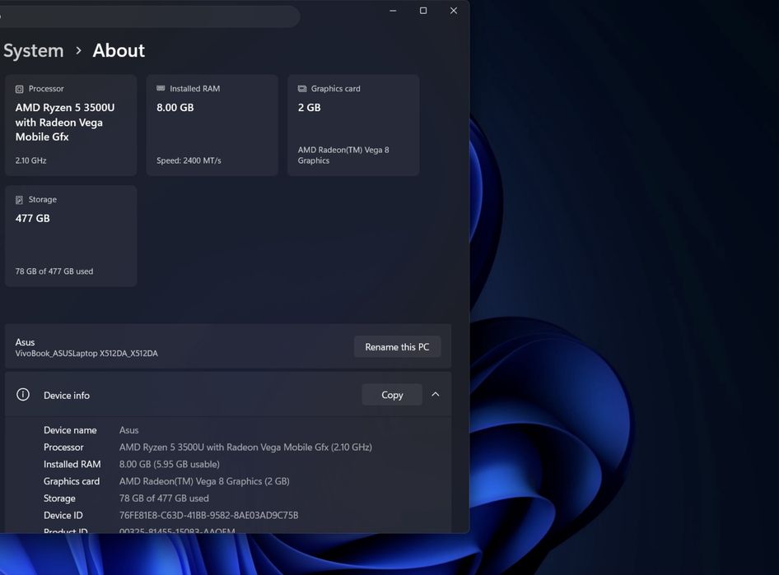Click the breadcrumb chevron separator

(78, 51)
